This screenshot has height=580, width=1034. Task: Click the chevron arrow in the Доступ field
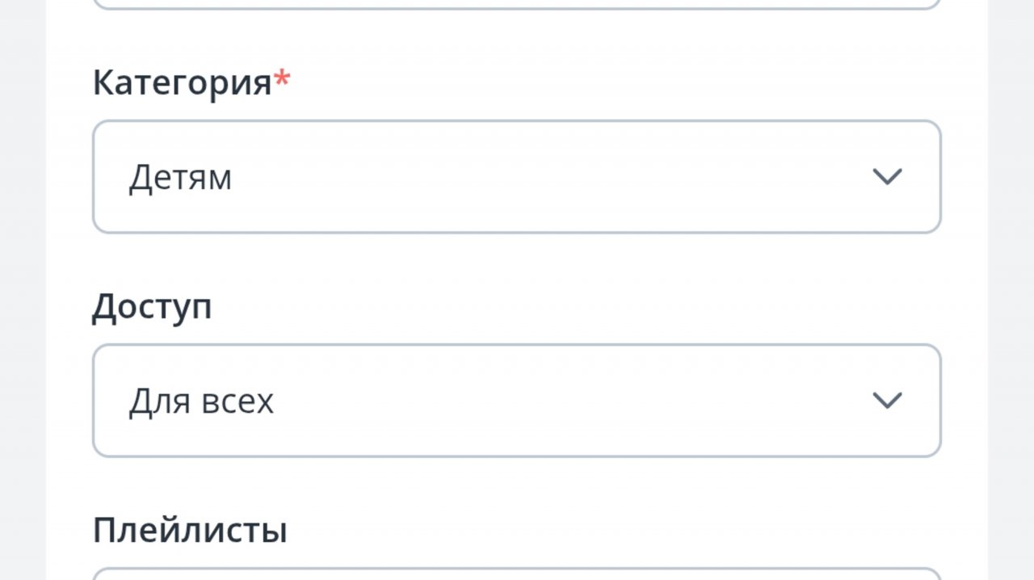tap(887, 401)
